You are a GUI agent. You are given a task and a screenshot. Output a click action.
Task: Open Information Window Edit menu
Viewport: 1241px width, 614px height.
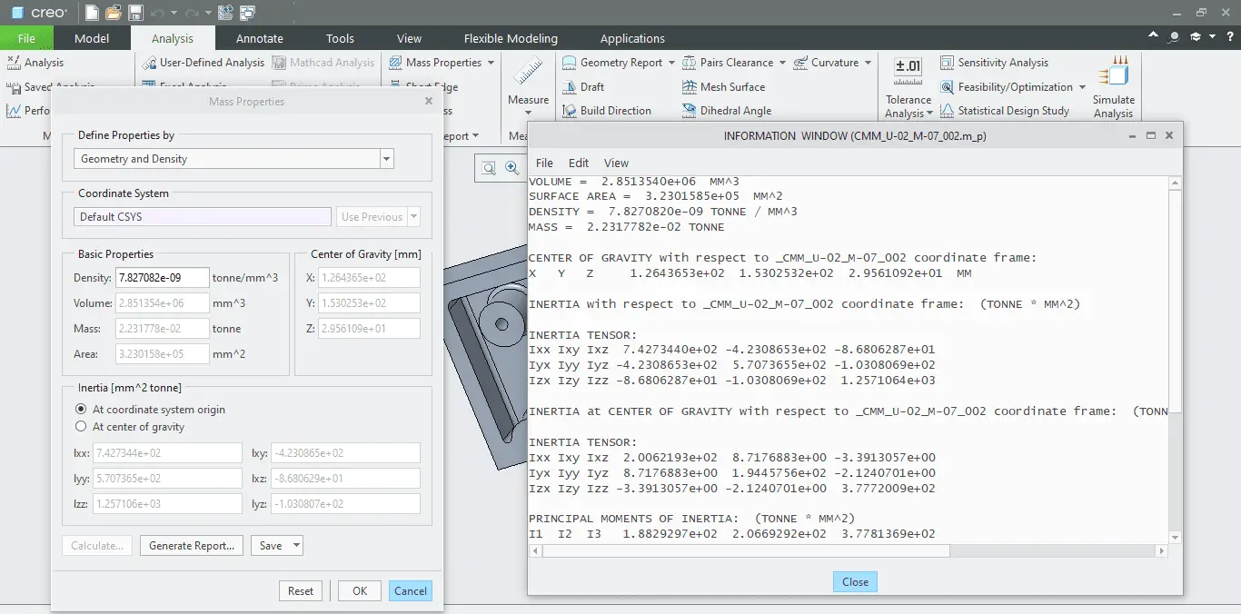point(579,163)
